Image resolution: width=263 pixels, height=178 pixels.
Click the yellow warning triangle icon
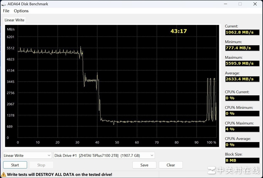[3, 174]
